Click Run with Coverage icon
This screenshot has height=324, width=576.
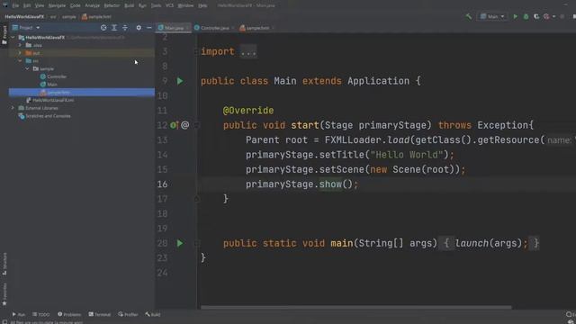pos(536,16)
